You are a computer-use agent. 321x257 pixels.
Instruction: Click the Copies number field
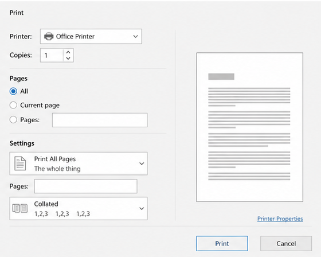[x=52, y=55]
